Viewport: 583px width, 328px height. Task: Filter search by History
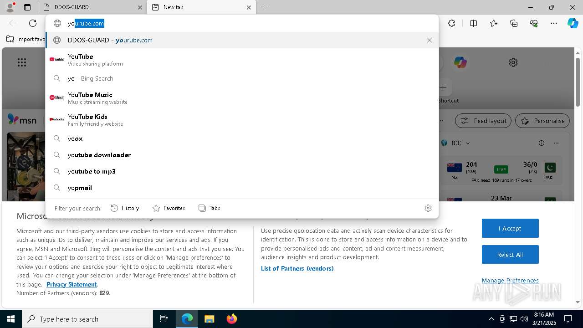(125, 208)
